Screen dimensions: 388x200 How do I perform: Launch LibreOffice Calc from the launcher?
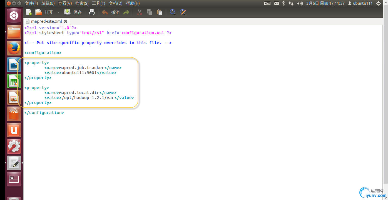(14, 81)
